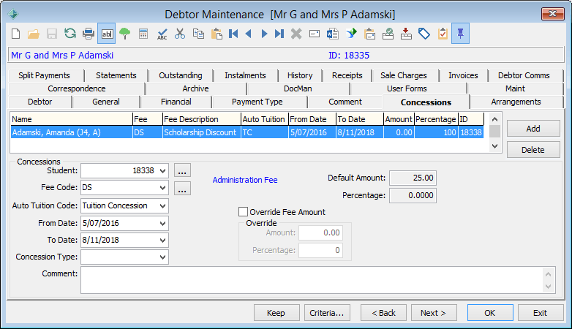Expand the Student dropdown
The width and height of the screenshot is (572, 329).
(x=162, y=170)
